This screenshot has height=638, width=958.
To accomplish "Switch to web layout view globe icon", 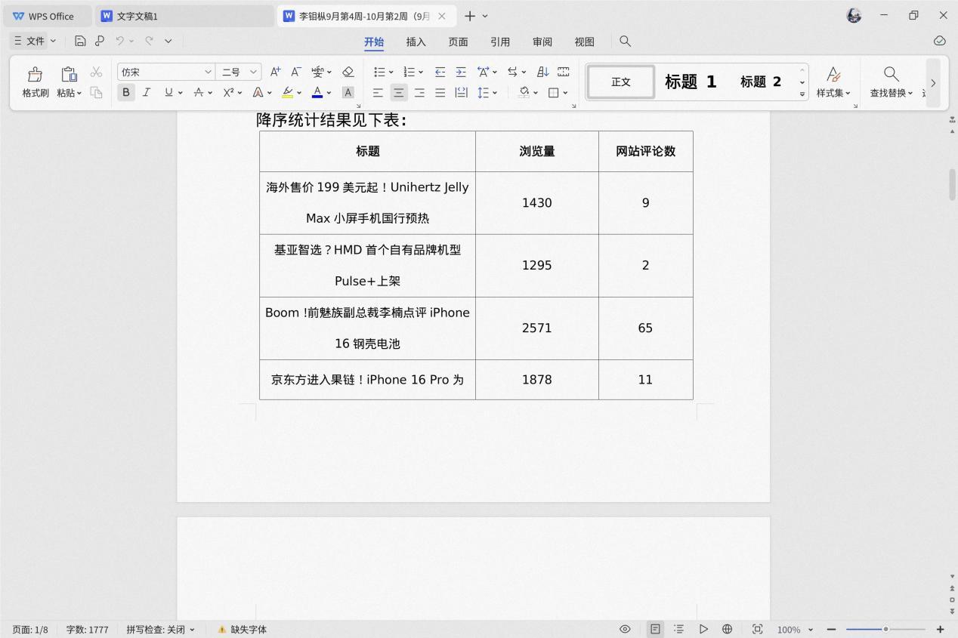I will coord(727,629).
